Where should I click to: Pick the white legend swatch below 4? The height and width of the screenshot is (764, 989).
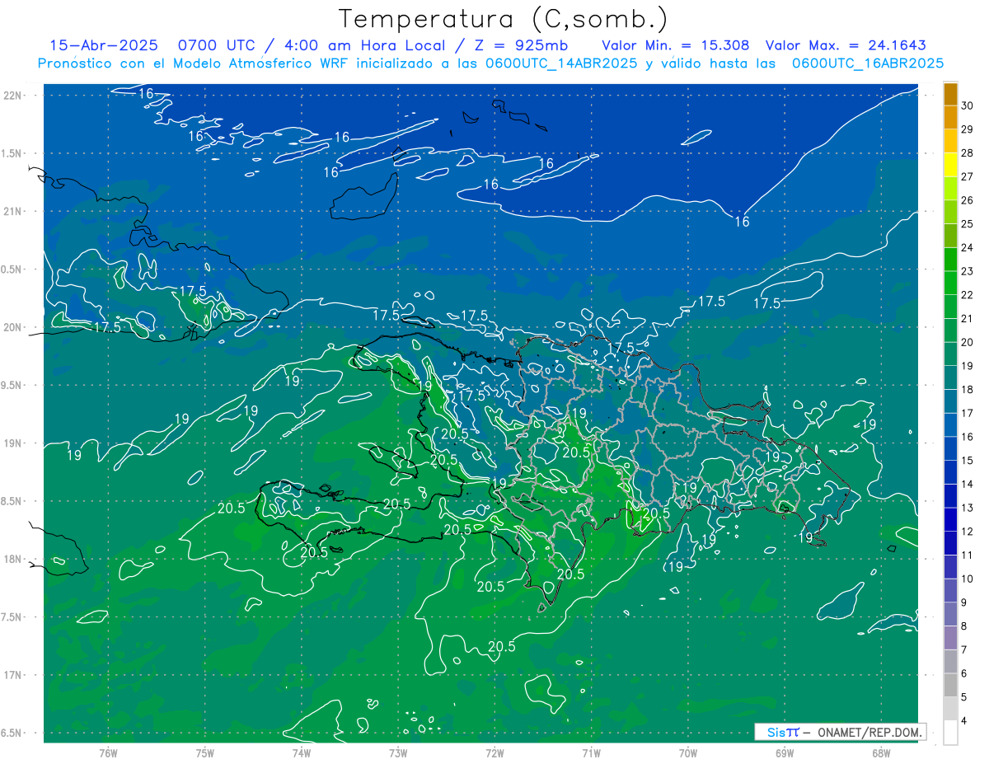(x=951, y=733)
